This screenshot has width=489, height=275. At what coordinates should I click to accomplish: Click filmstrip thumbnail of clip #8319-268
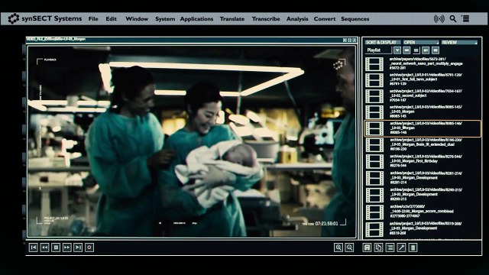coord(374,229)
